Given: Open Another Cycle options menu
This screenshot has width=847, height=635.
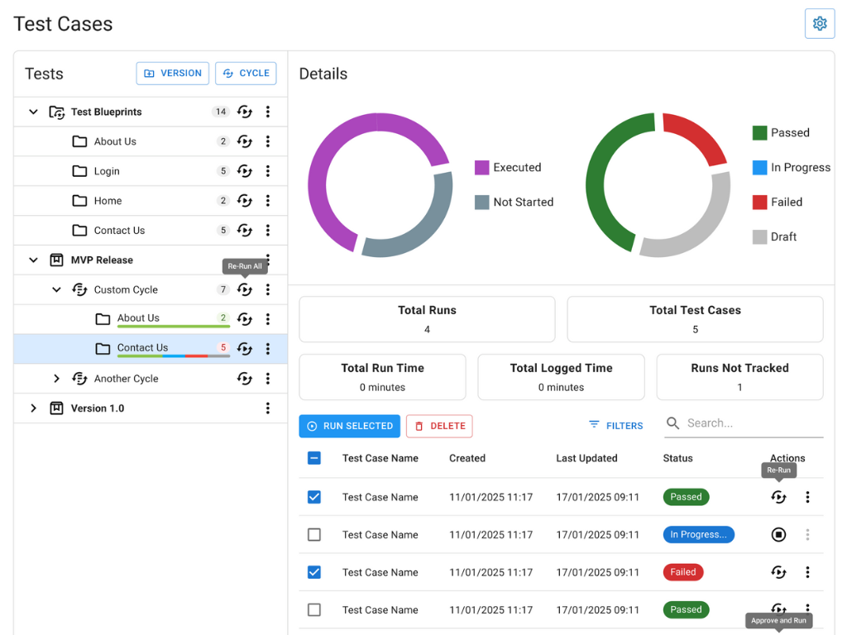Looking at the screenshot, I should click(x=268, y=379).
